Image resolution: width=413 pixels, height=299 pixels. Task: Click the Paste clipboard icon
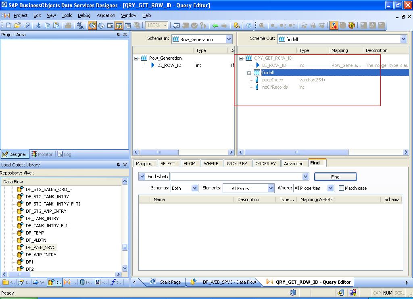point(56,25)
